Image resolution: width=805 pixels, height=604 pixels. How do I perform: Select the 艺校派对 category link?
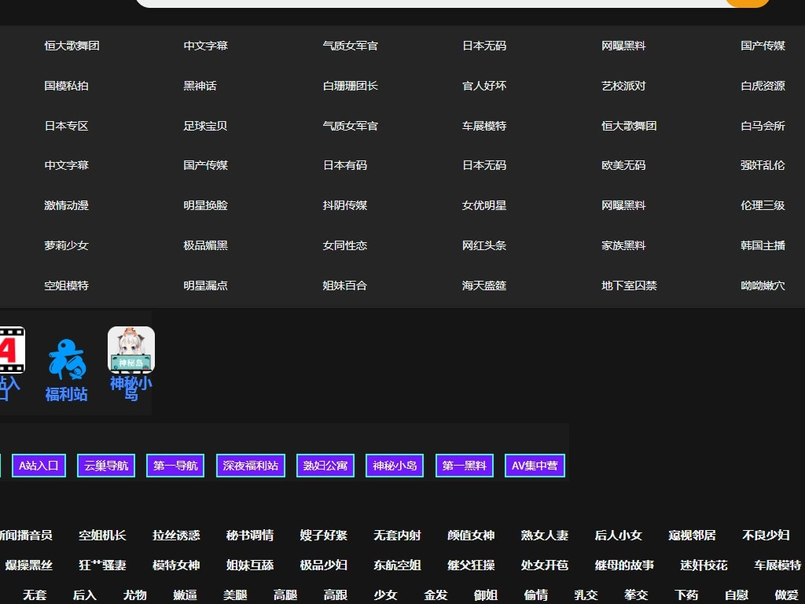[x=623, y=86]
